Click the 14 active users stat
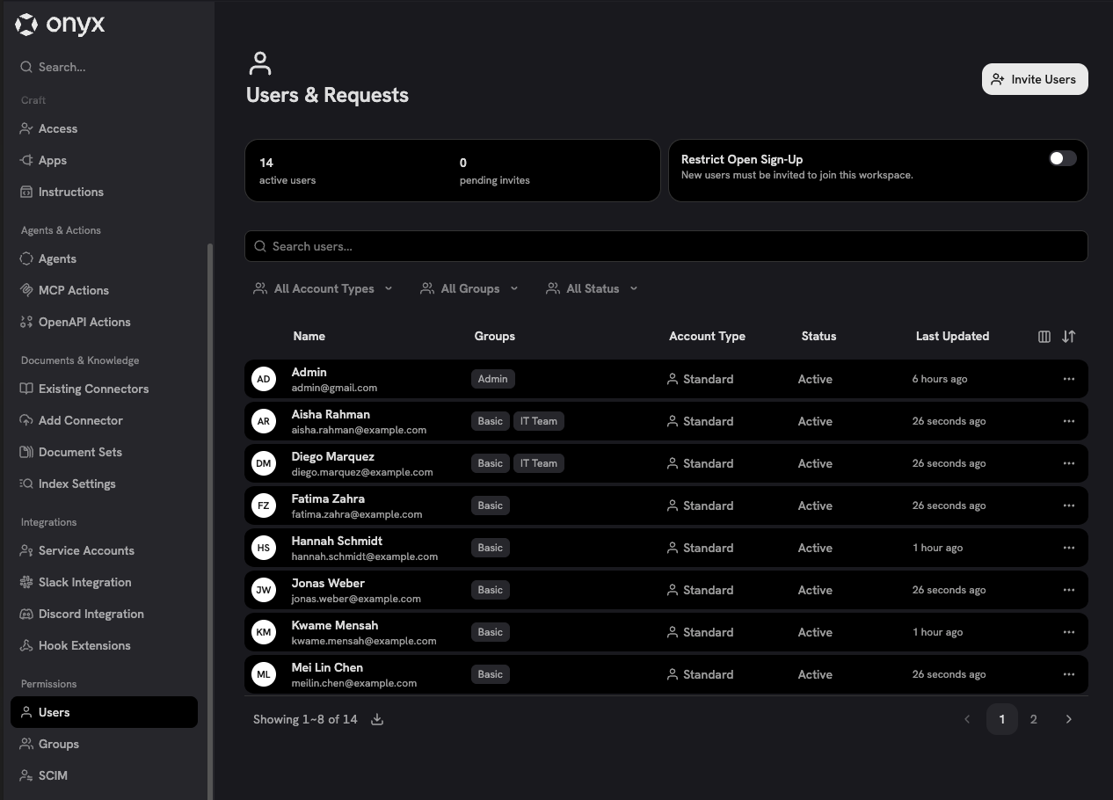Image resolution: width=1113 pixels, height=800 pixels. (287, 171)
